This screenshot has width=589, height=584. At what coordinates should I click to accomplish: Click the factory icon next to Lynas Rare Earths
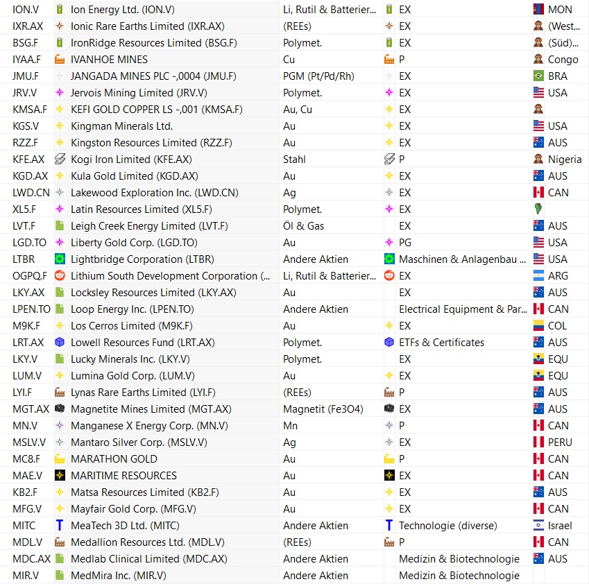click(60, 392)
